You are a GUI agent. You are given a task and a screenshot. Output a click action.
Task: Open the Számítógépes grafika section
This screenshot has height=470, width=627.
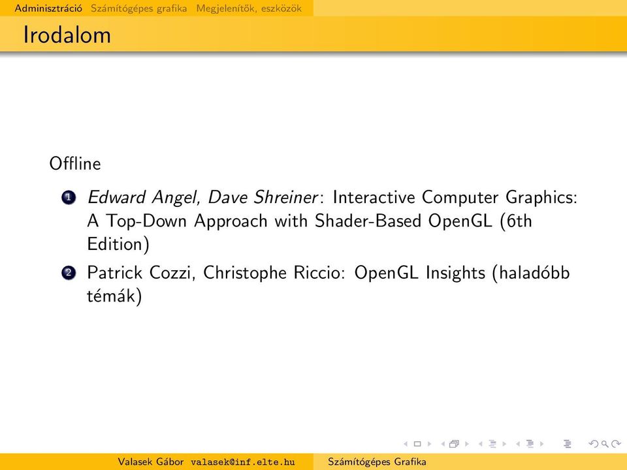click(138, 8)
